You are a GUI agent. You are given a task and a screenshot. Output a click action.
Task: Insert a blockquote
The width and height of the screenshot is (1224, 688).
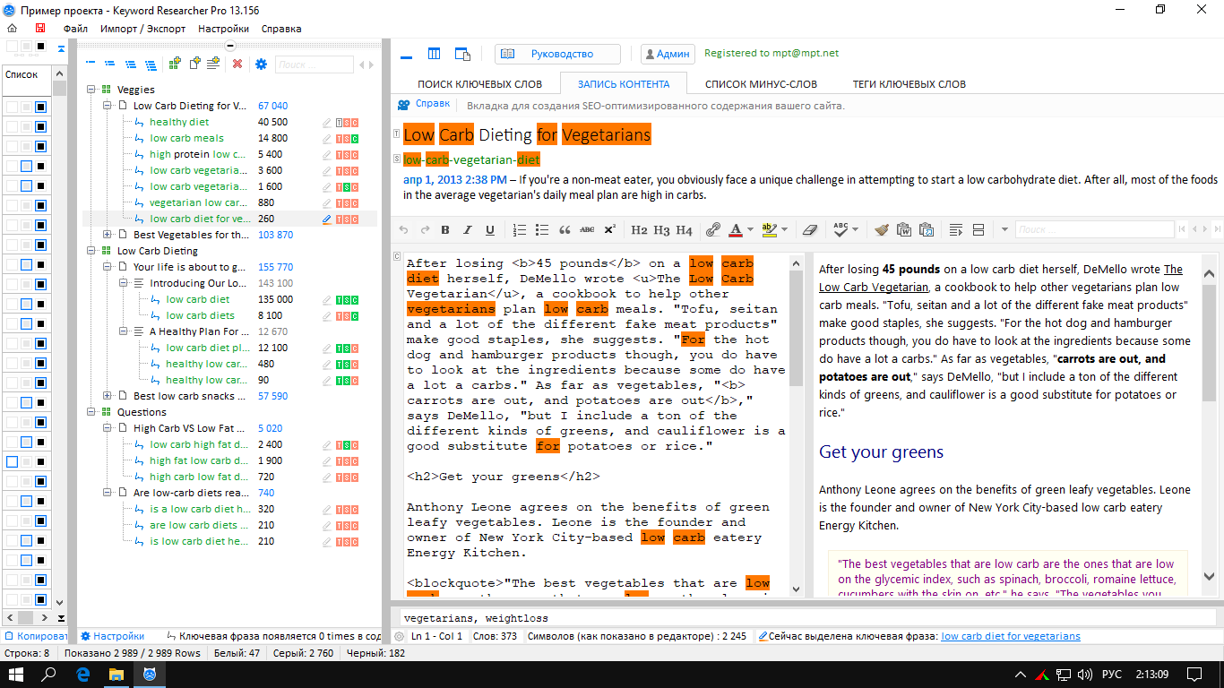click(x=565, y=230)
